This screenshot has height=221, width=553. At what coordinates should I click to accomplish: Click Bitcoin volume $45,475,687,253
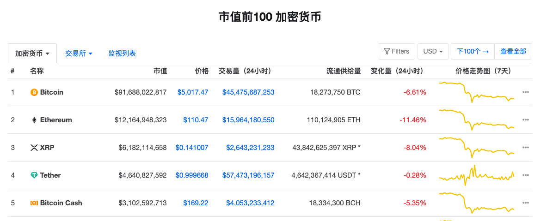(248, 92)
